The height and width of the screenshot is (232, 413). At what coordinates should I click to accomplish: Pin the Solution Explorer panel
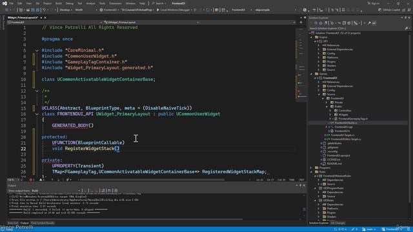click(x=405, y=17)
